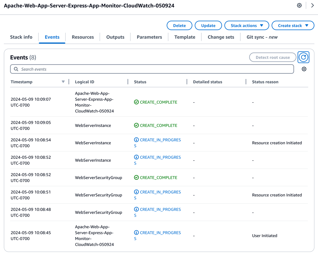Switch to Change sets tab
This screenshot has width=318, height=257.
click(221, 37)
